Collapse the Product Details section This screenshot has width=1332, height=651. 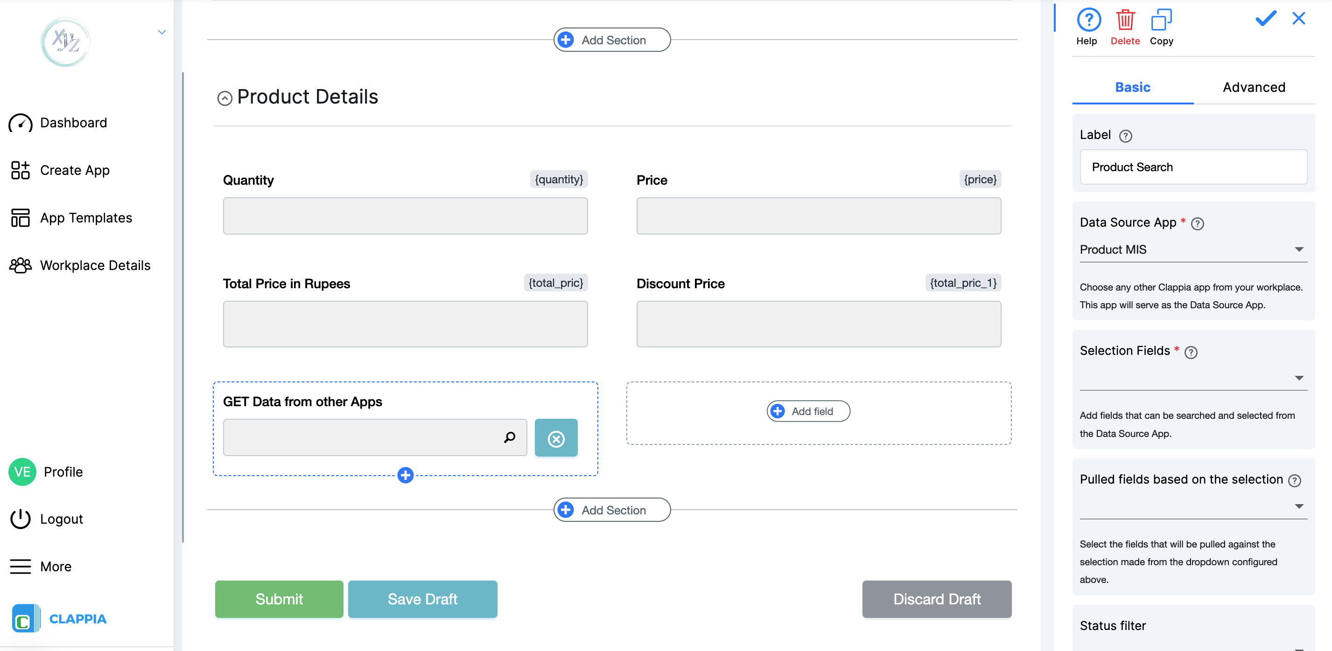(x=224, y=98)
